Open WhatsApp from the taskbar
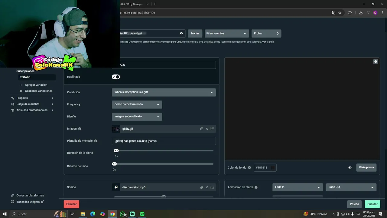The width and height of the screenshot is (387, 218). coord(123,214)
